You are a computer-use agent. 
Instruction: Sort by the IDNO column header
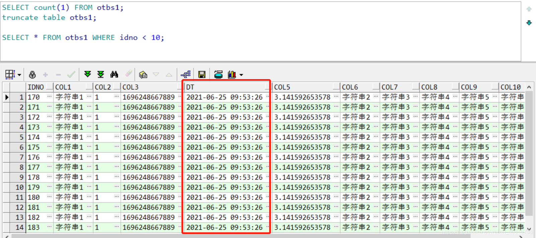click(x=40, y=87)
